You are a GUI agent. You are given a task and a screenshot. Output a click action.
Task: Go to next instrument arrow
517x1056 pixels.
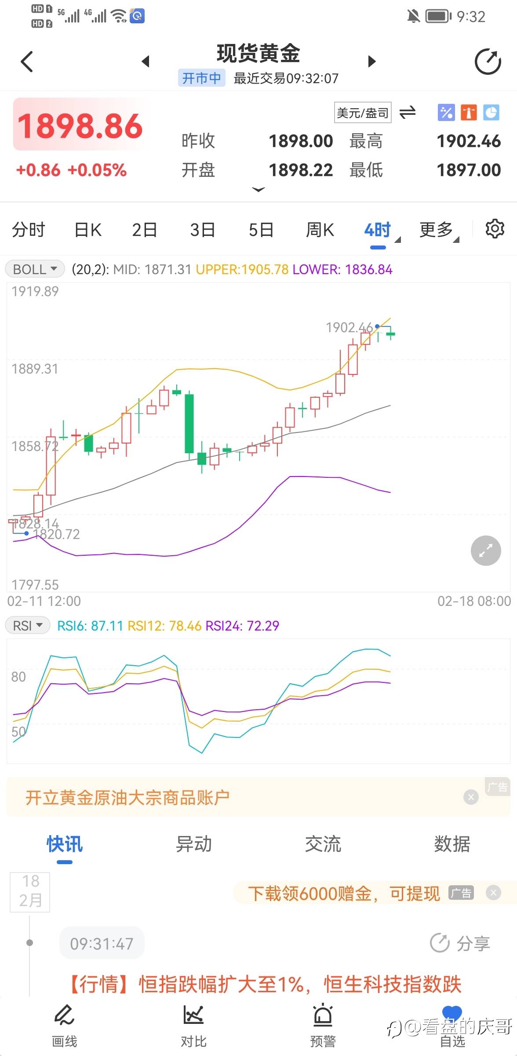[x=372, y=61]
